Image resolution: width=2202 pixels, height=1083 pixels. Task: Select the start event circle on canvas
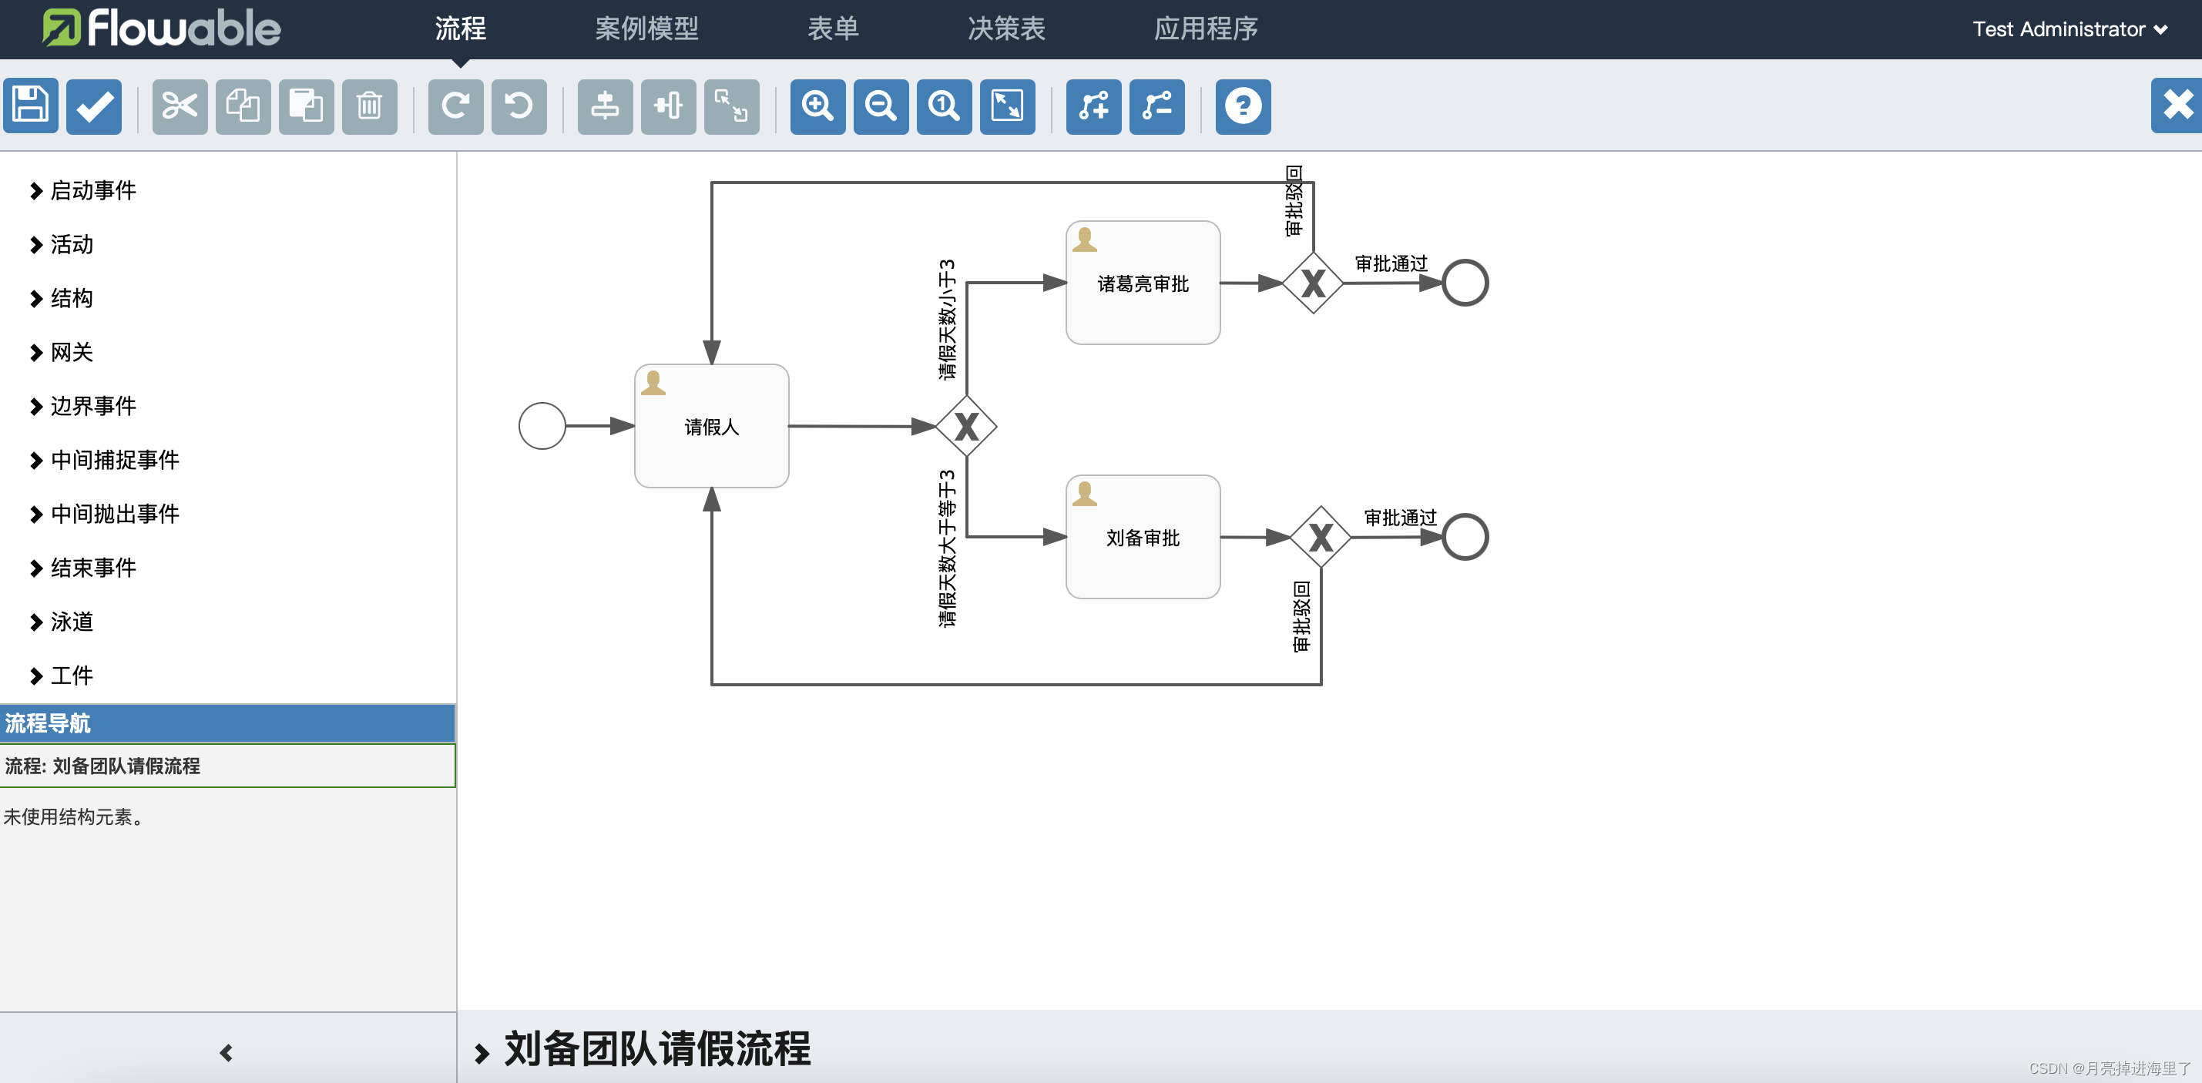[542, 426]
